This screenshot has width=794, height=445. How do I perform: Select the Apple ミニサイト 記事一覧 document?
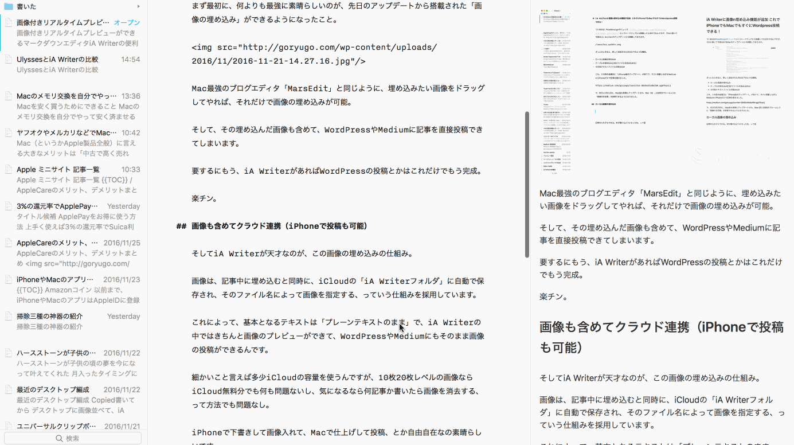pyautogui.click(x=69, y=178)
